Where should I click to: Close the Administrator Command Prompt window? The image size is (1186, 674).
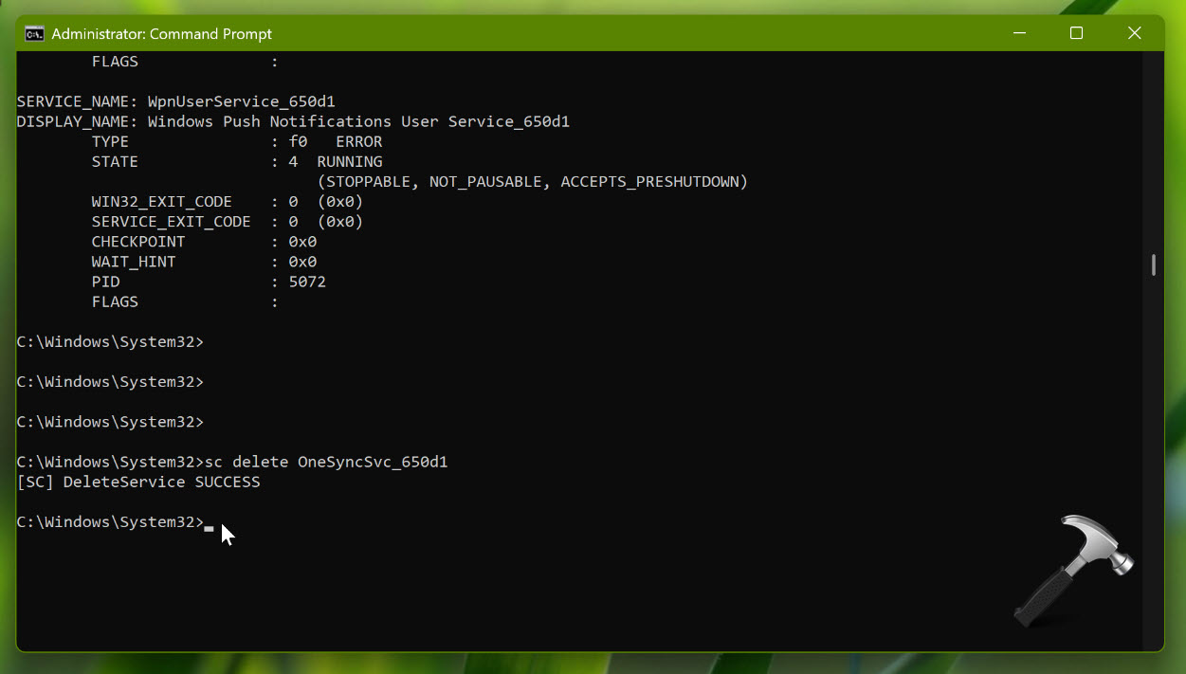[x=1135, y=33]
